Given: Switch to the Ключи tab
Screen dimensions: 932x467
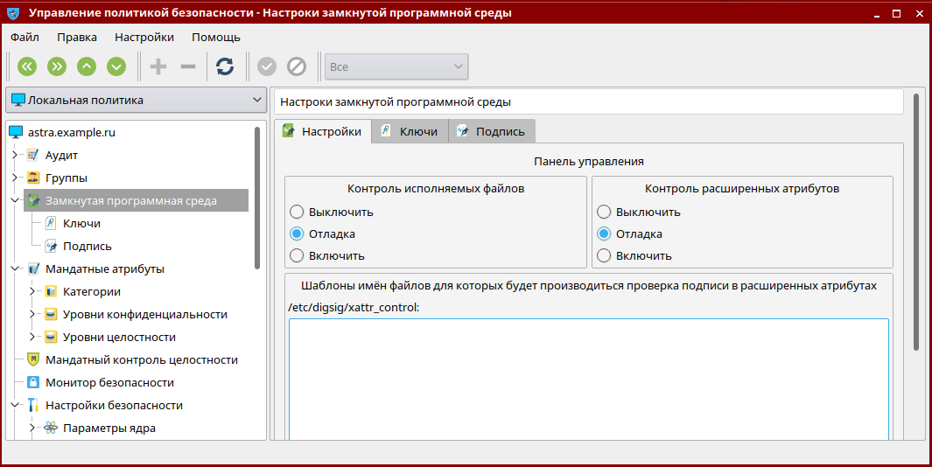Looking at the screenshot, I should click(x=410, y=131).
